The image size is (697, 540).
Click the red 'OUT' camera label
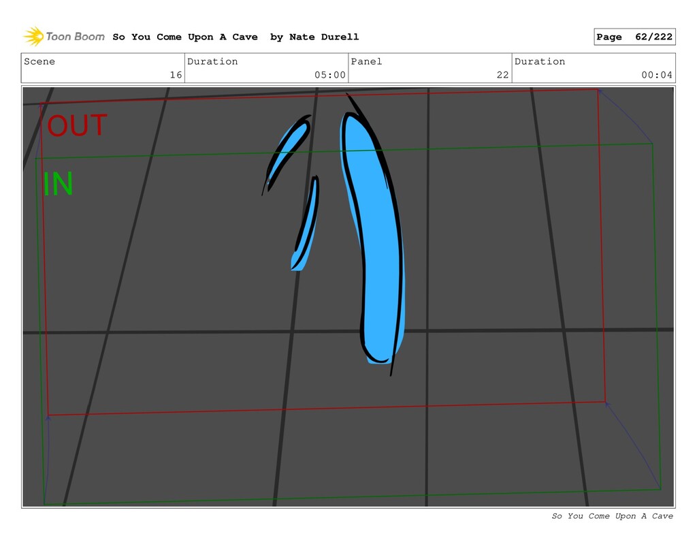77,125
